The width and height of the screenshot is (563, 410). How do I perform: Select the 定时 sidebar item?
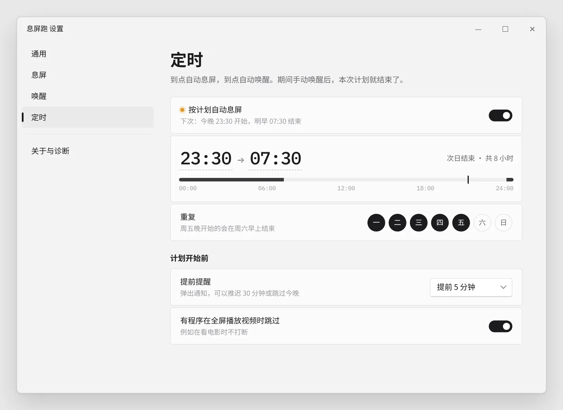[x=88, y=117]
